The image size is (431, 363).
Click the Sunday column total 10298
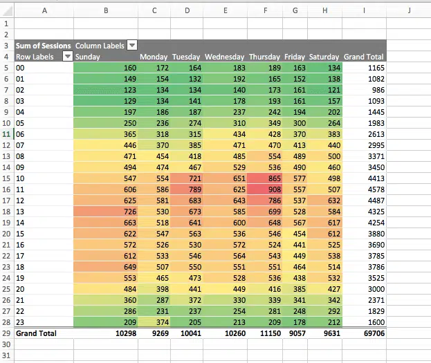pos(106,333)
